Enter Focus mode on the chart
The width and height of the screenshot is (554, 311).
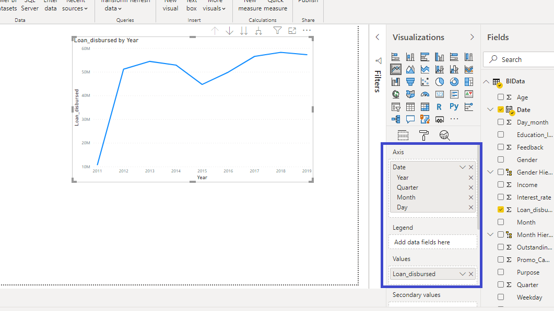pos(292,31)
